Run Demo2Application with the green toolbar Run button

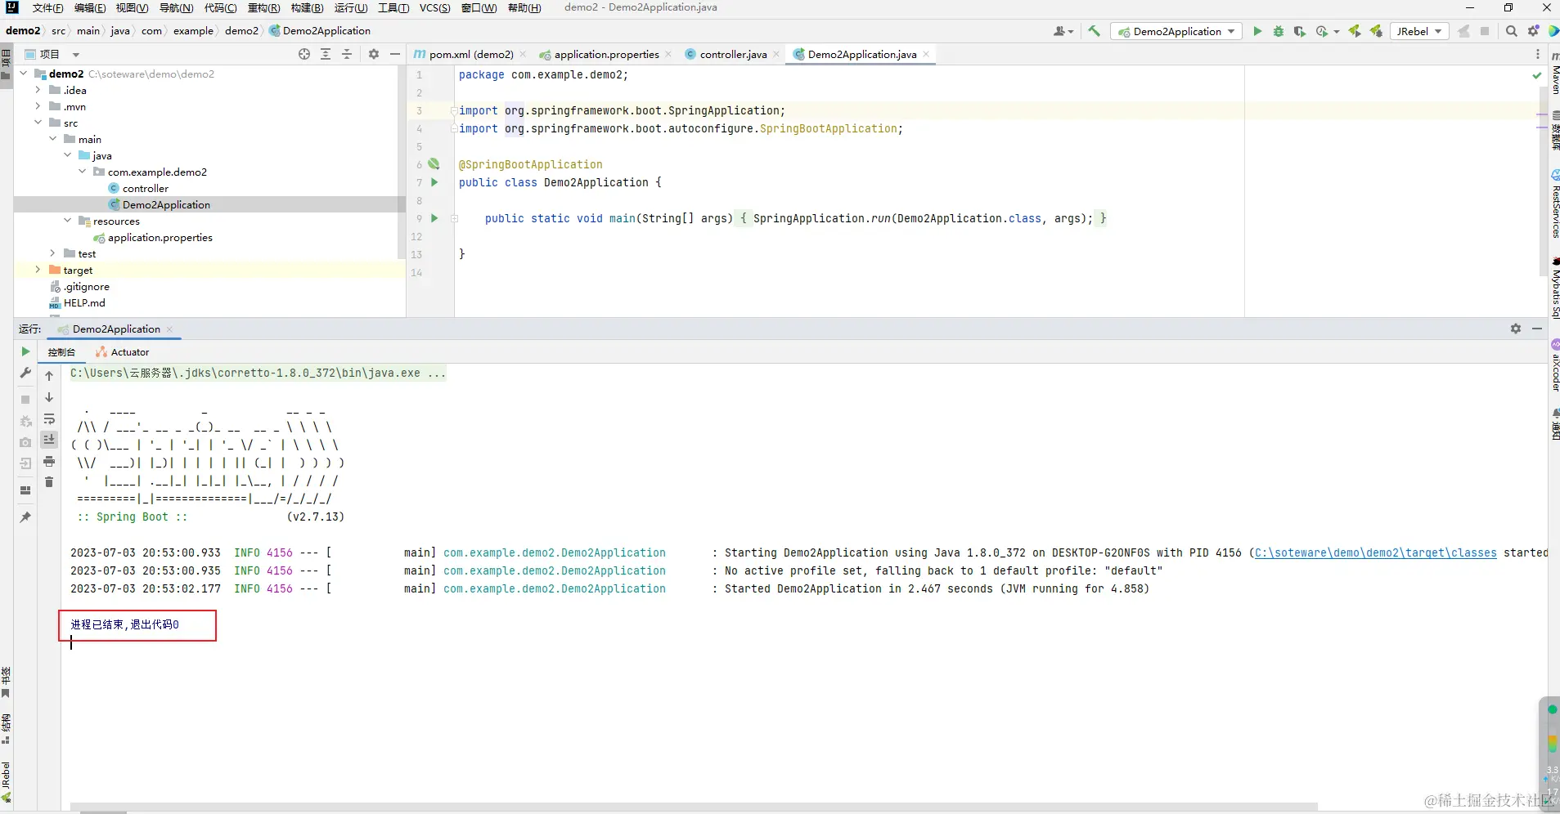tap(1257, 31)
